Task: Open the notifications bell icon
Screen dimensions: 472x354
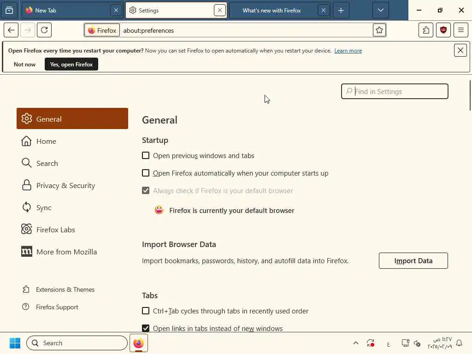Action: coord(460,343)
